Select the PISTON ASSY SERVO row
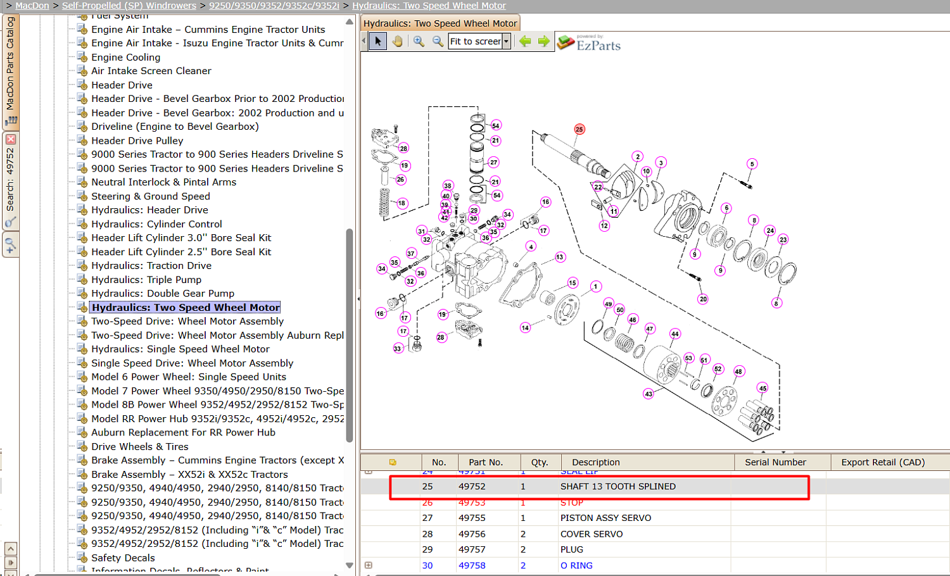 coord(655,518)
